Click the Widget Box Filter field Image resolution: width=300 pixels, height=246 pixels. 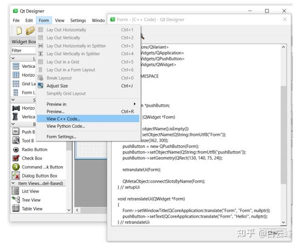[x=23, y=50]
